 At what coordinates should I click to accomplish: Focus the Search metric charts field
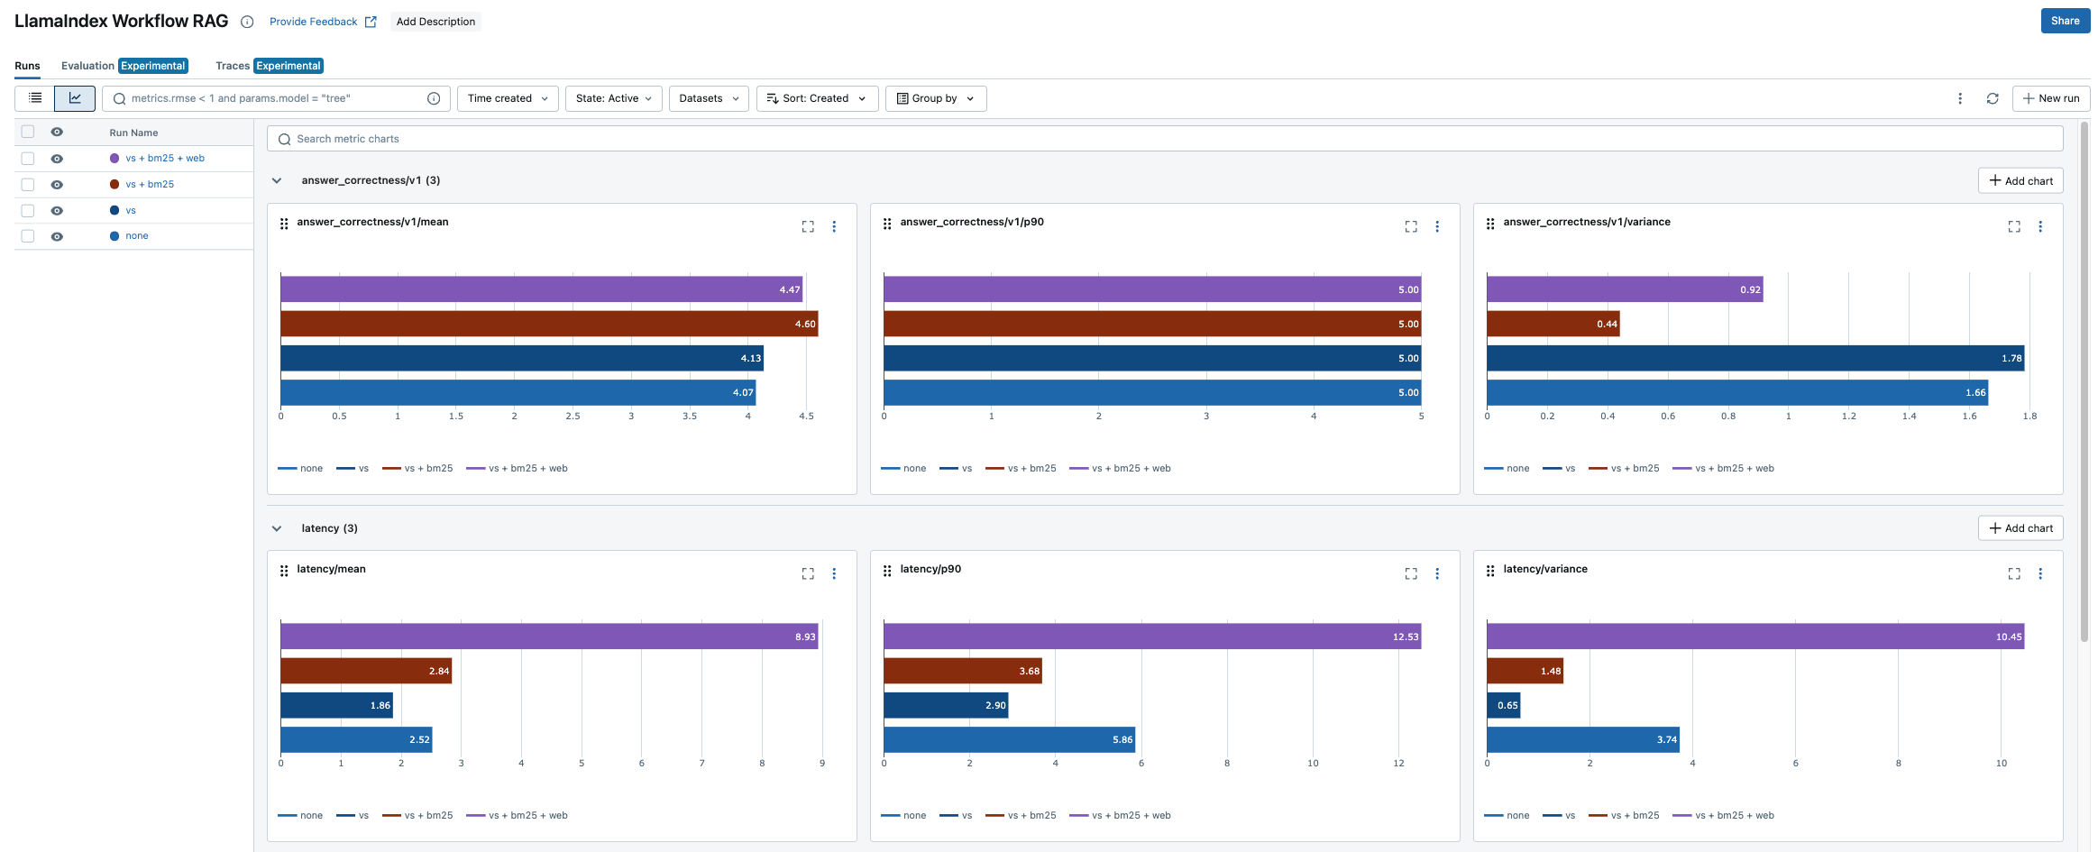[x=1163, y=139]
